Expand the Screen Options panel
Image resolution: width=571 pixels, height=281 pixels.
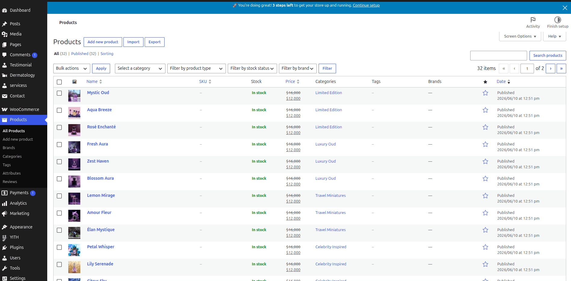(x=520, y=36)
